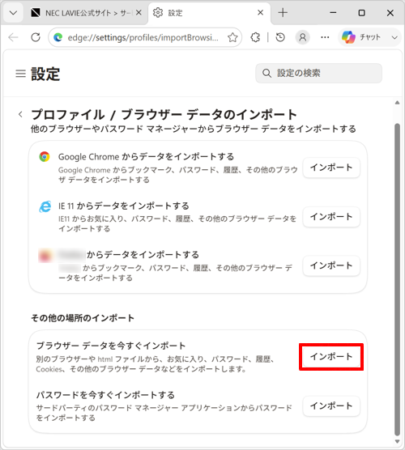The width and height of the screenshot is (405, 450).
Task: Open the tab list dropdown arrow
Action: pyautogui.click(x=13, y=13)
